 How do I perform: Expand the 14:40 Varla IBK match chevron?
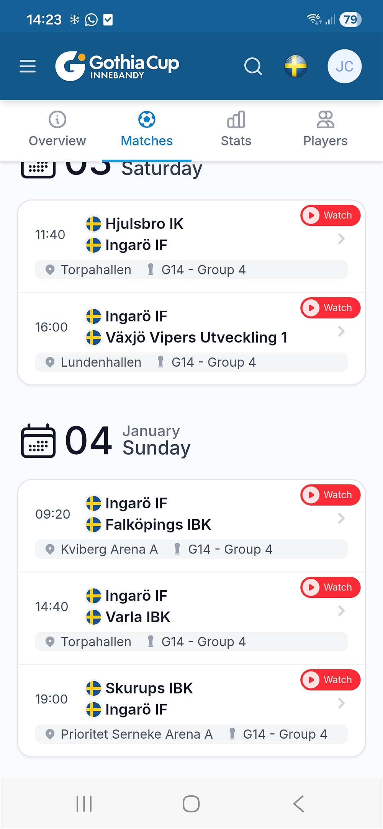[341, 611]
